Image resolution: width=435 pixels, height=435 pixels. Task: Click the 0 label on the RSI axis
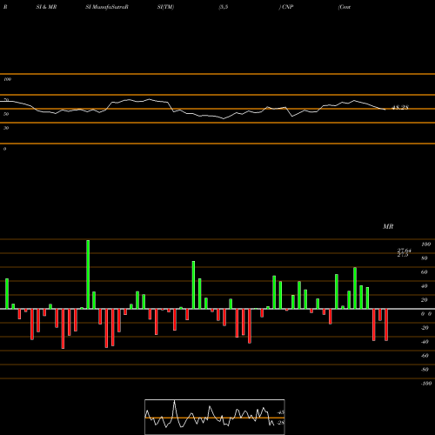click(x=4, y=149)
